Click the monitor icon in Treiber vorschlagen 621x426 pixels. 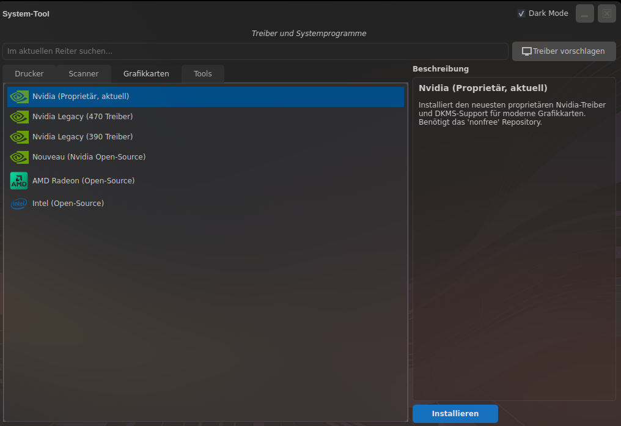526,51
